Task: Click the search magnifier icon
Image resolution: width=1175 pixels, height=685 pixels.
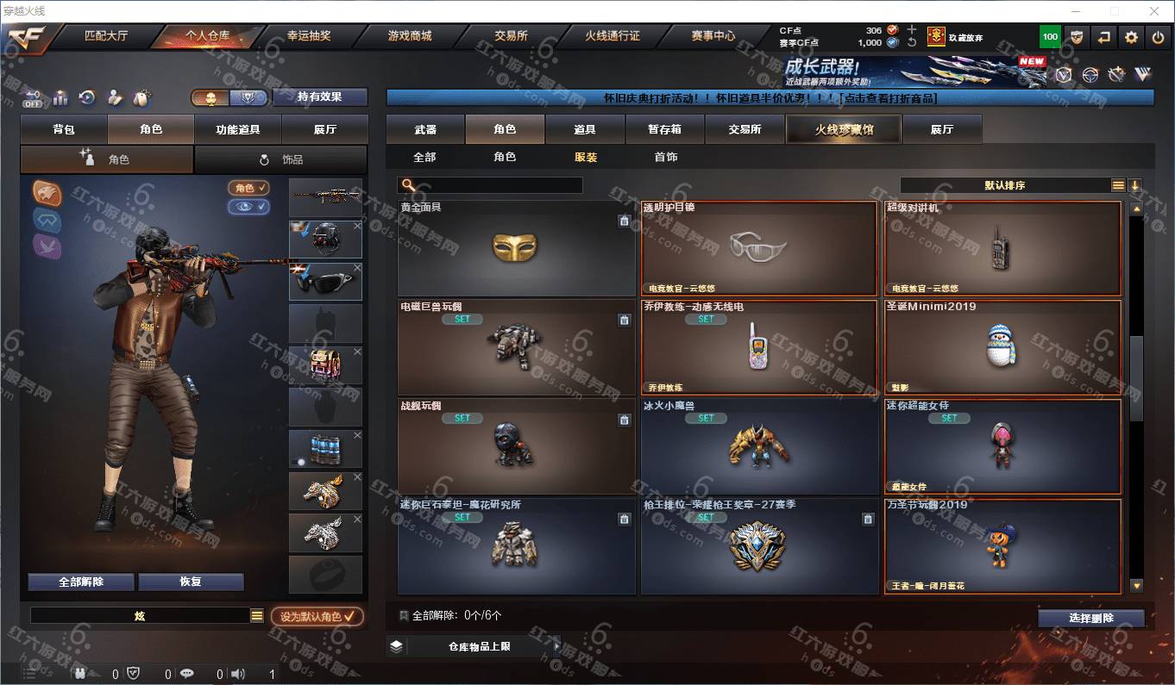Action: click(x=408, y=185)
